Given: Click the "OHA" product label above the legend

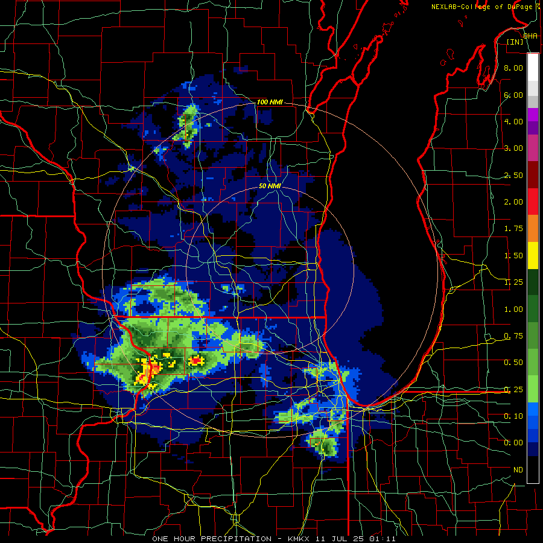Looking at the screenshot, I should coord(530,36).
